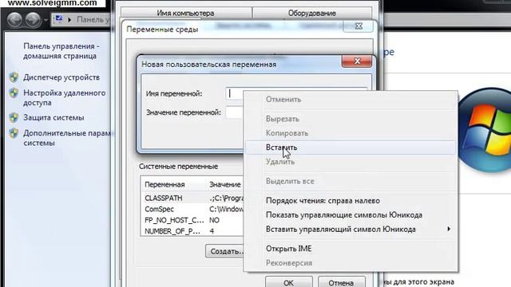Focus the Имя переменной input field
Screen dimensions: 511x287
235,93
